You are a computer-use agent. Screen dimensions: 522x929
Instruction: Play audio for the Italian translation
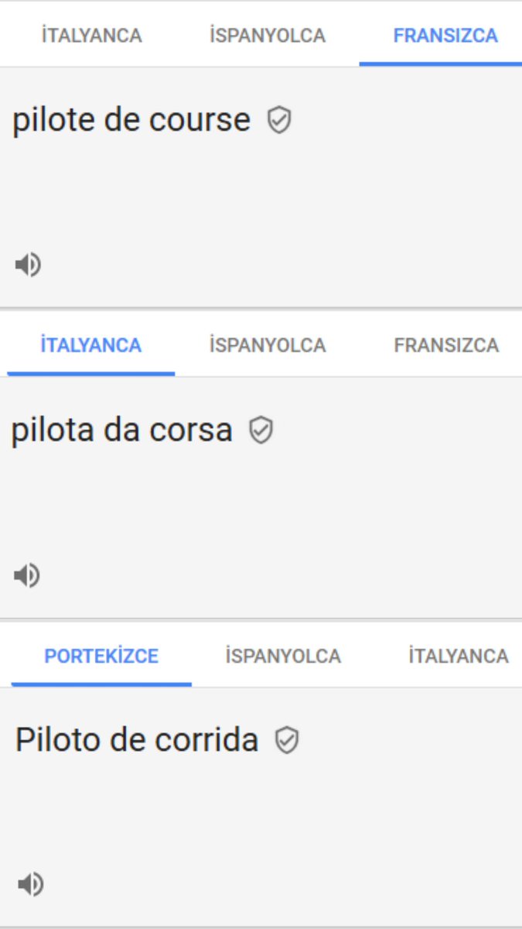tap(27, 575)
